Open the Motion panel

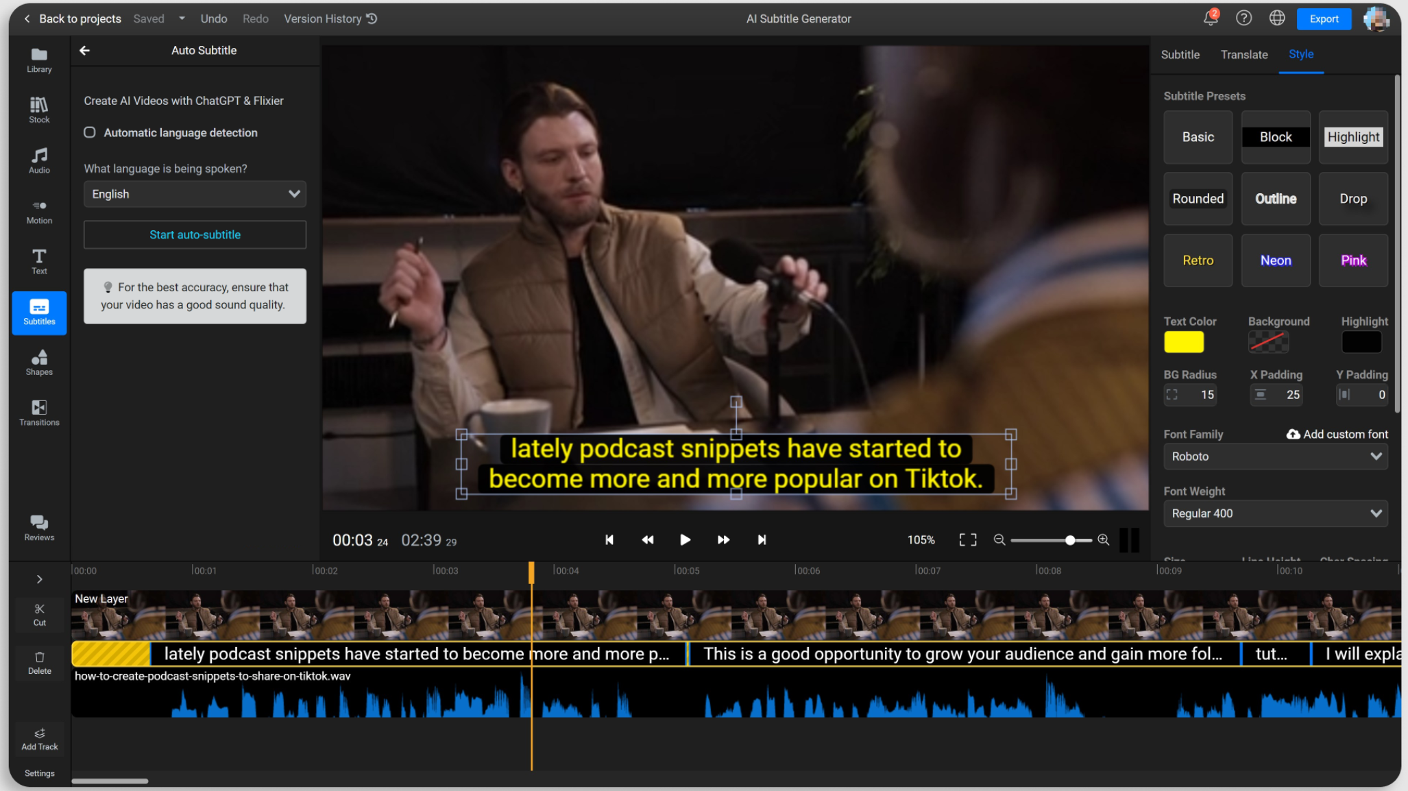(x=39, y=211)
